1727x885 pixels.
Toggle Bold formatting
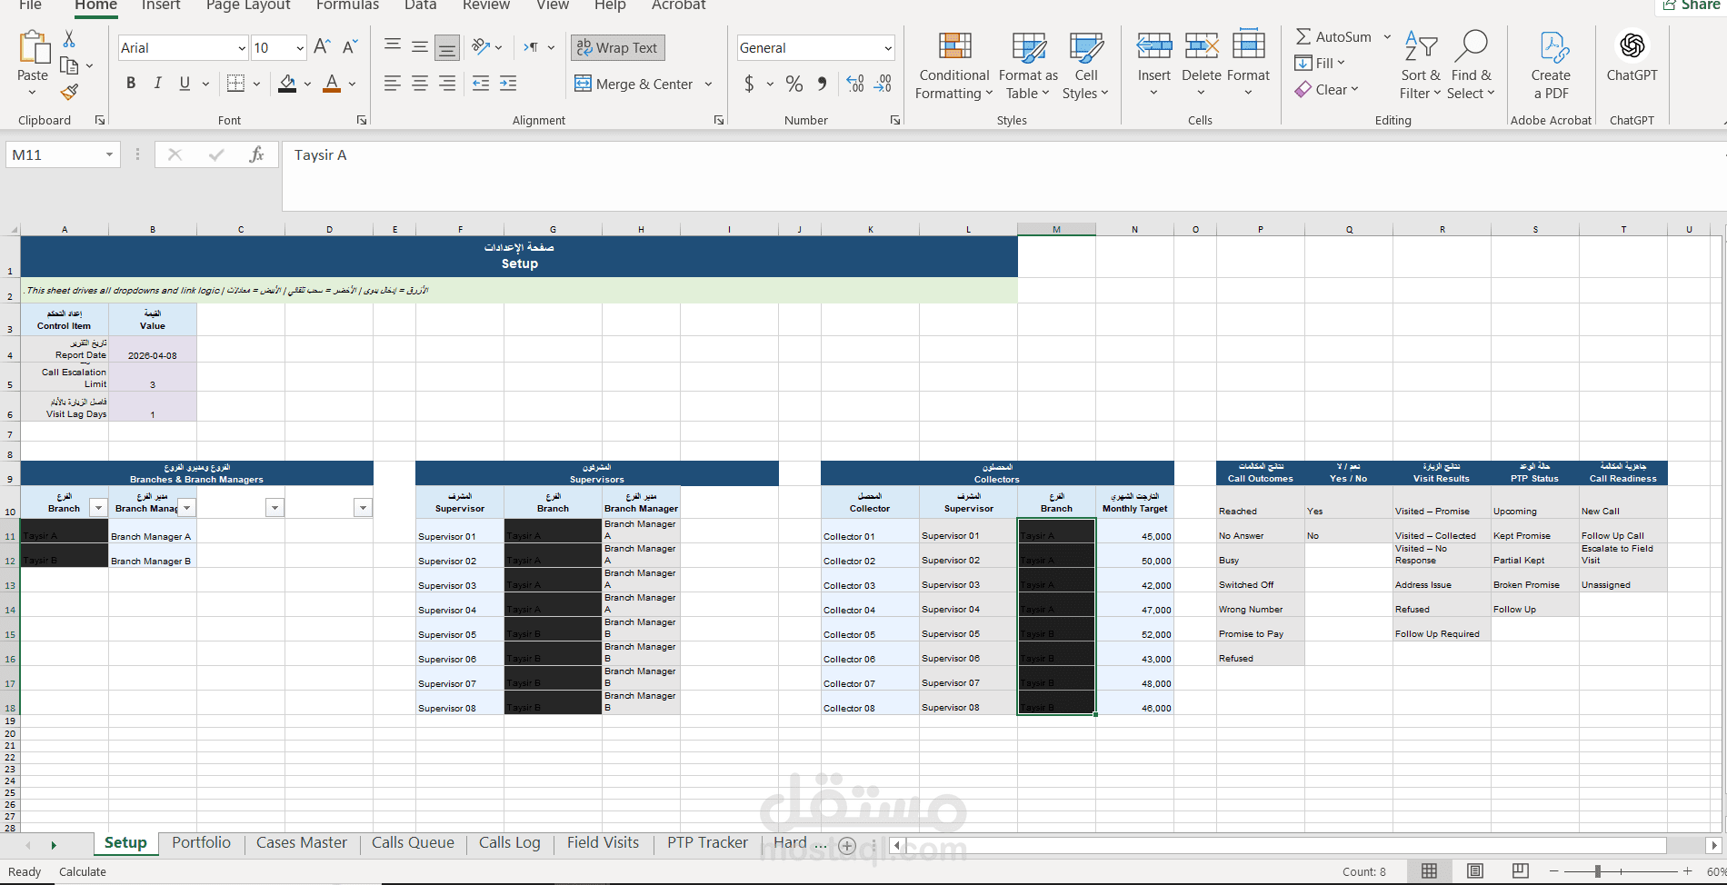pyautogui.click(x=131, y=84)
